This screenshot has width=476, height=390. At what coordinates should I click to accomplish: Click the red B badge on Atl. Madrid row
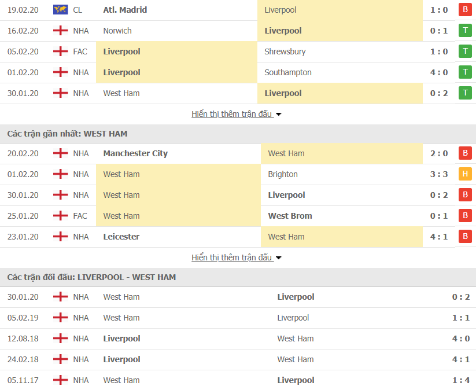(465, 9)
